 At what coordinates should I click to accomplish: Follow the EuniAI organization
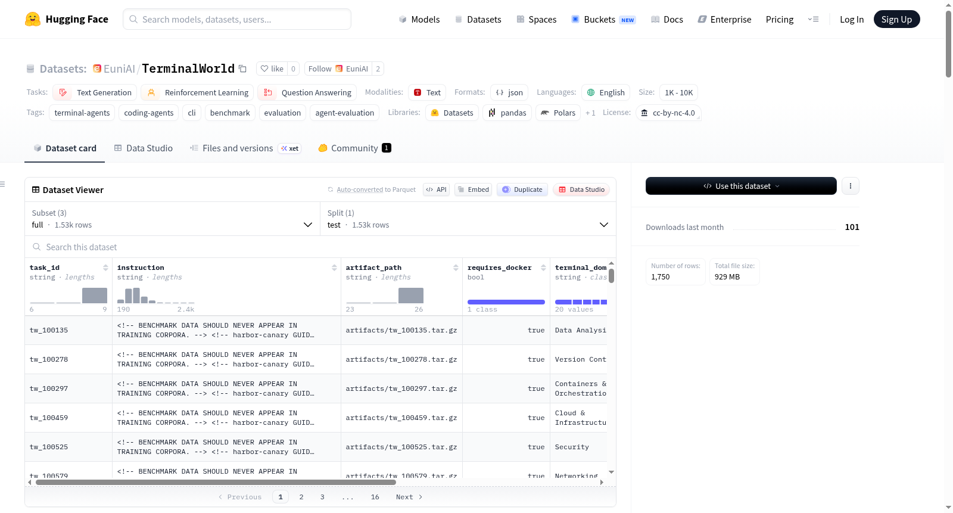[x=338, y=69]
